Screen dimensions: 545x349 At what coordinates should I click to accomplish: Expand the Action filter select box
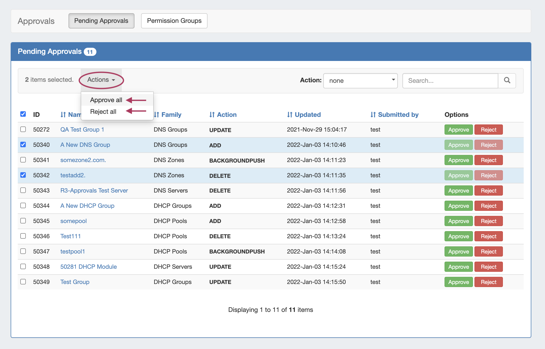pos(360,81)
